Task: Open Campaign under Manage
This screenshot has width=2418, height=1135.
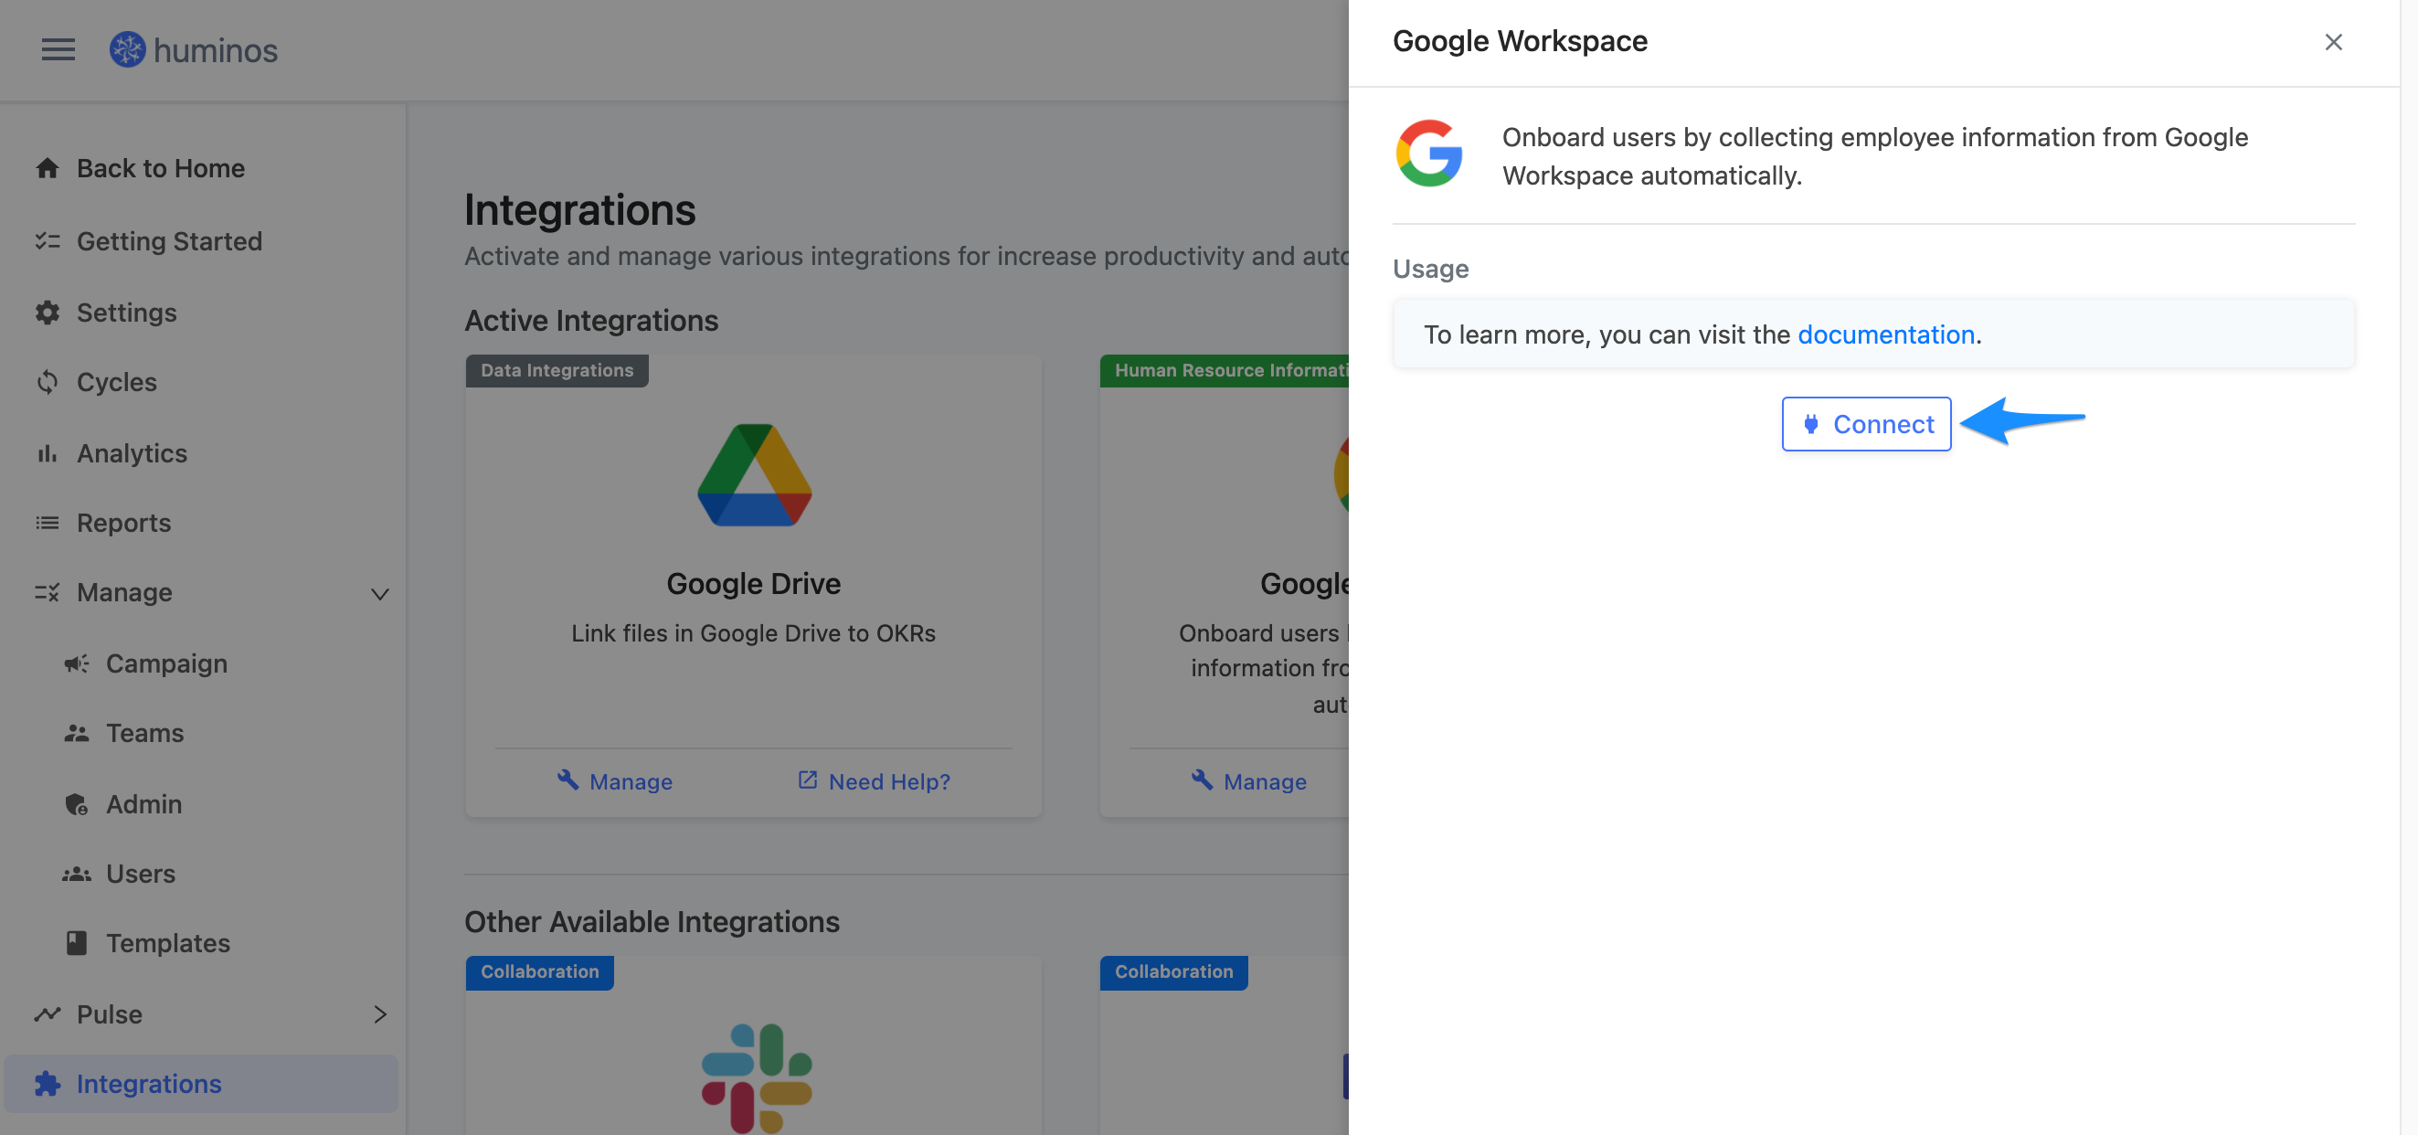Action: click(166, 663)
